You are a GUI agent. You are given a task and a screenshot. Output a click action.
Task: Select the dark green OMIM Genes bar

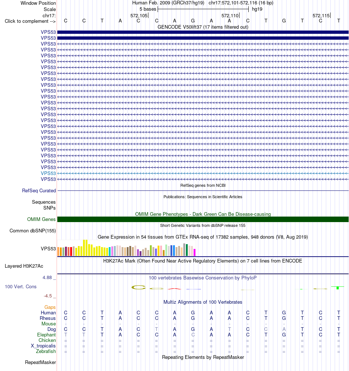click(203, 220)
